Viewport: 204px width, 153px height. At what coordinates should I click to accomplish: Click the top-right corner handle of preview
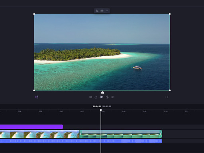[170, 14]
